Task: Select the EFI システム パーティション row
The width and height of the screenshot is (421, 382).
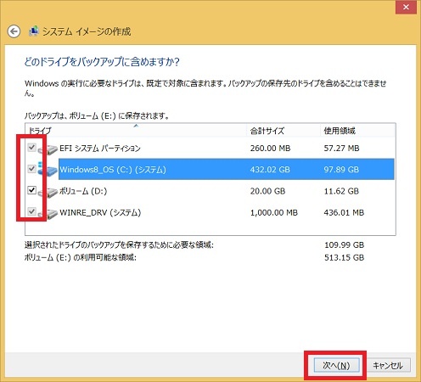Action: click(210, 148)
